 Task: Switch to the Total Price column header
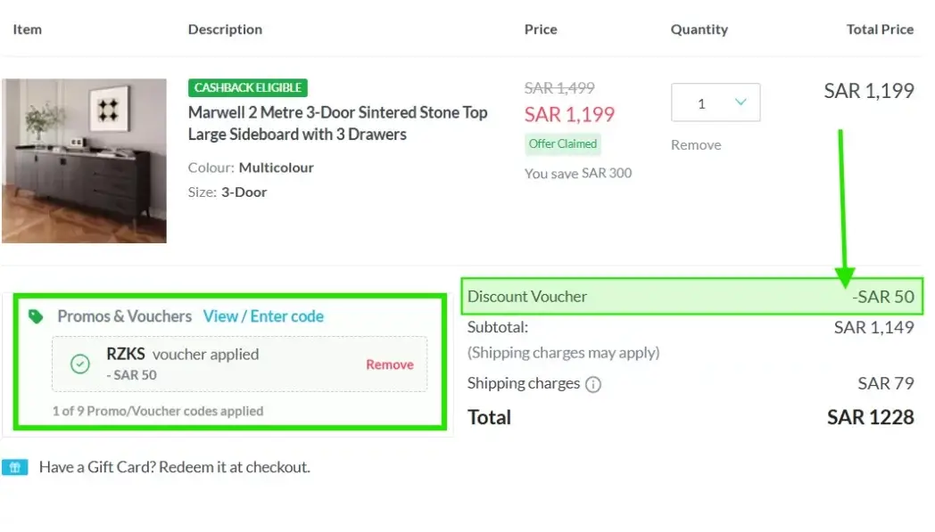880,29
